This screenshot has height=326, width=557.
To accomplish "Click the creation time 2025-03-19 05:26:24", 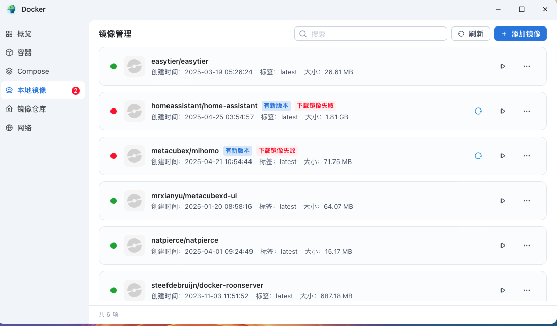I will click(218, 72).
